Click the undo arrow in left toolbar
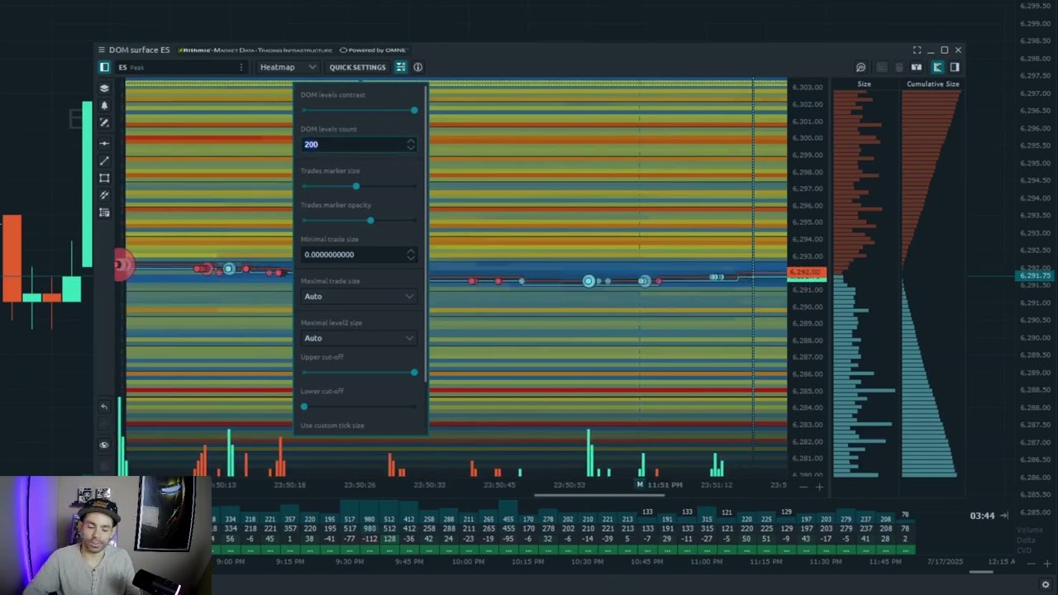 pyautogui.click(x=104, y=407)
